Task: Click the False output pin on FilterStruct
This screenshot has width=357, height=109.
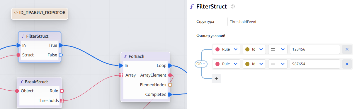Action: [x=61, y=55]
